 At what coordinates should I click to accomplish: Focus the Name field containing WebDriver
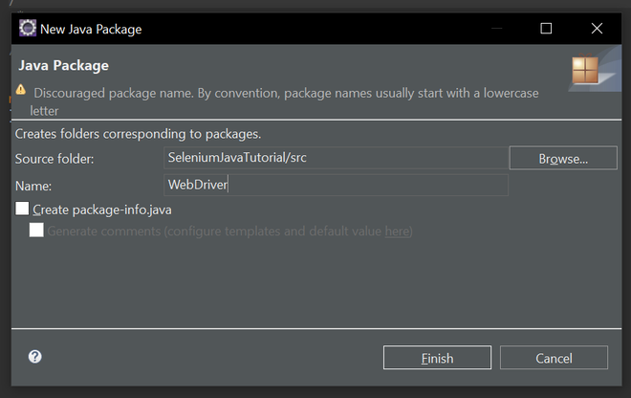335,185
